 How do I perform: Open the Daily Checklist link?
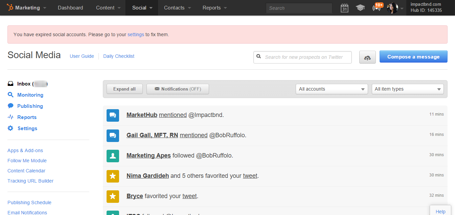coord(119,56)
